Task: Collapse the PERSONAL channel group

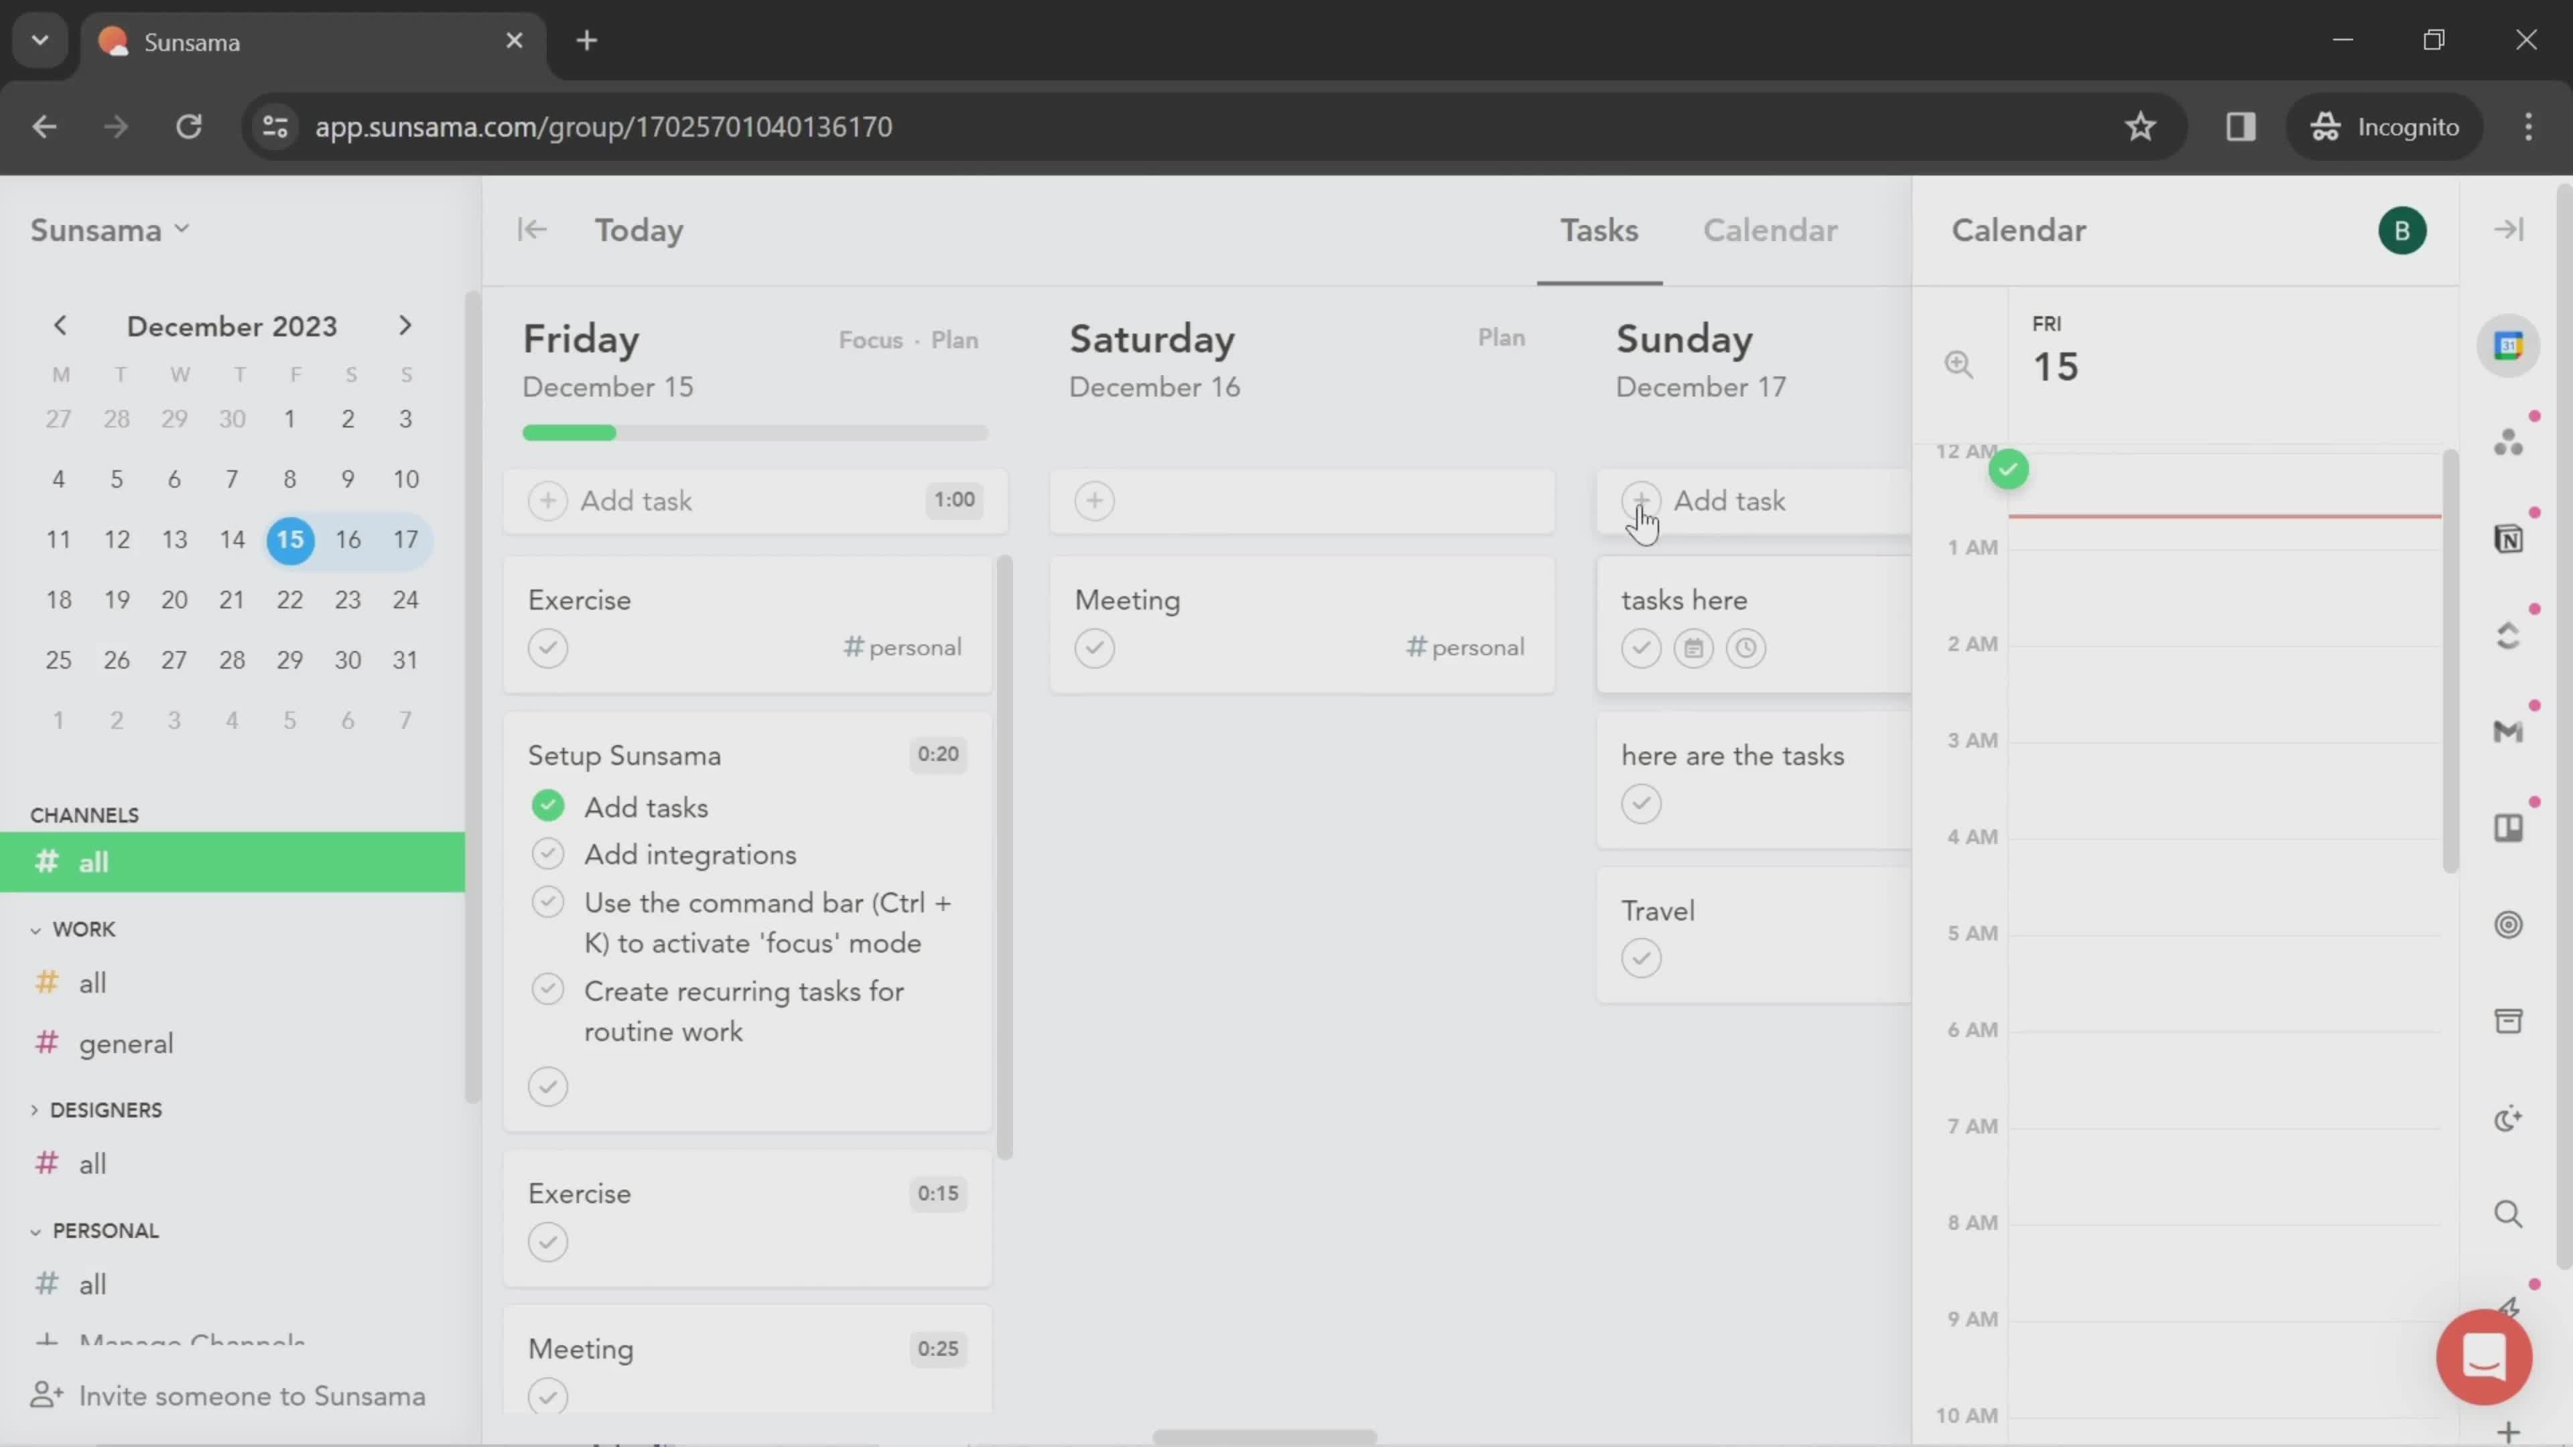Action: 35,1231
